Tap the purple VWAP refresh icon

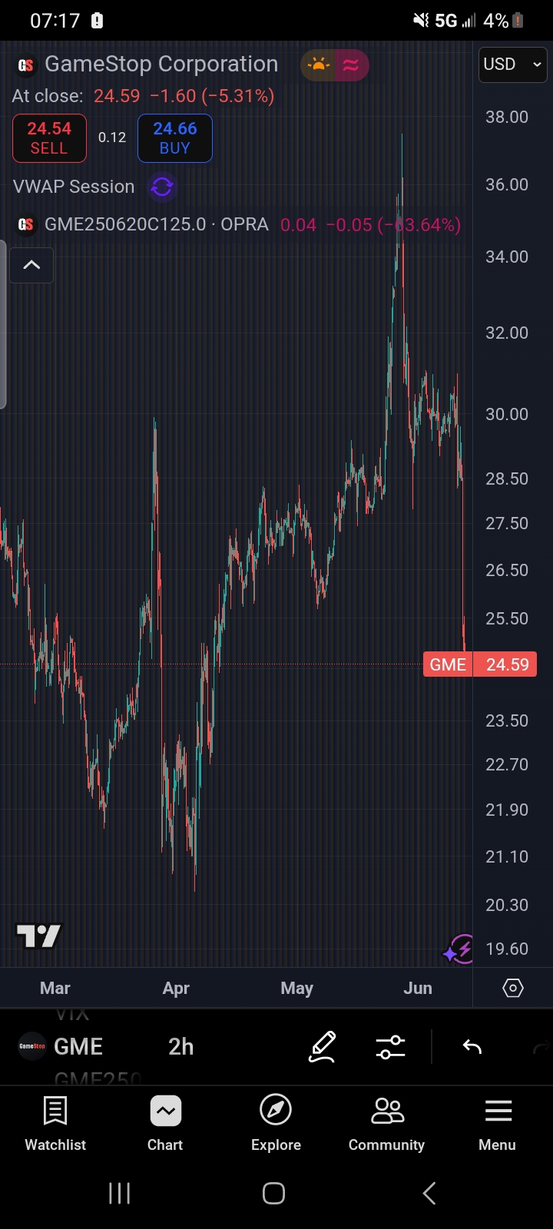coord(162,187)
